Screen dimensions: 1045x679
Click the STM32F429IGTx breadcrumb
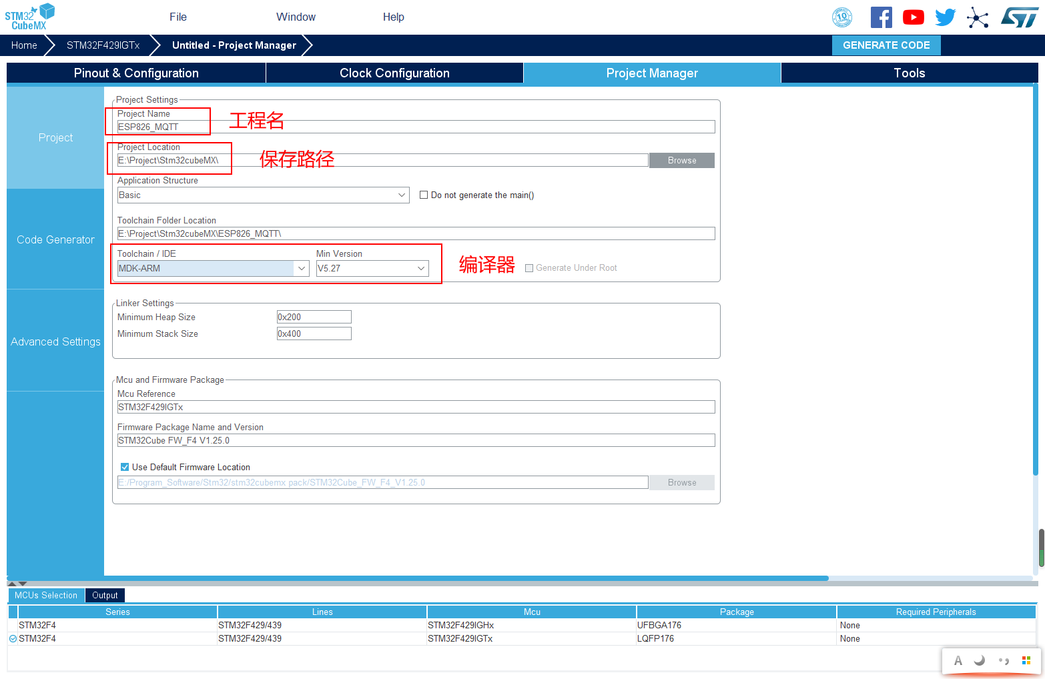pyautogui.click(x=103, y=45)
